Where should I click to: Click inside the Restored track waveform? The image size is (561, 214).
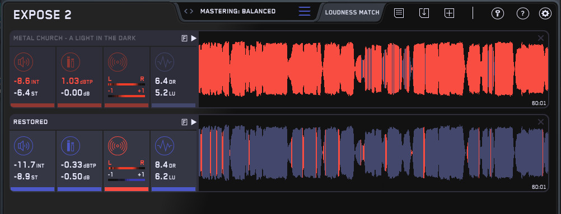click(x=373, y=153)
